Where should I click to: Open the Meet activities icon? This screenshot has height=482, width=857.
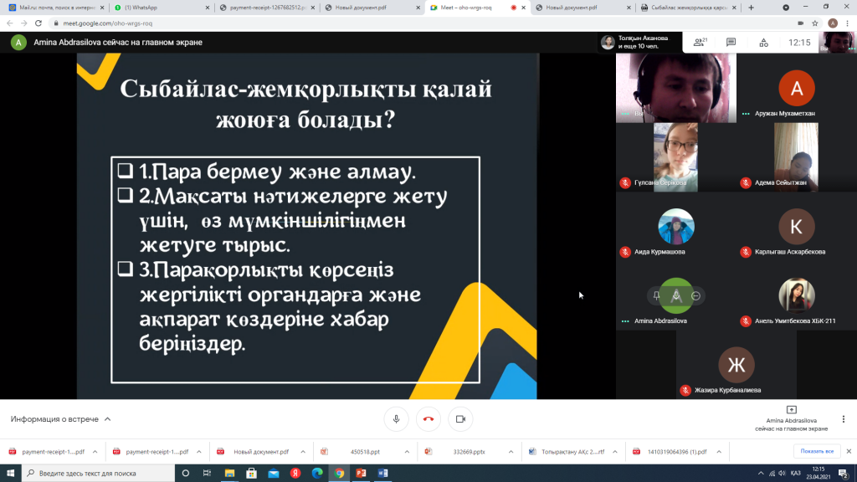point(762,42)
